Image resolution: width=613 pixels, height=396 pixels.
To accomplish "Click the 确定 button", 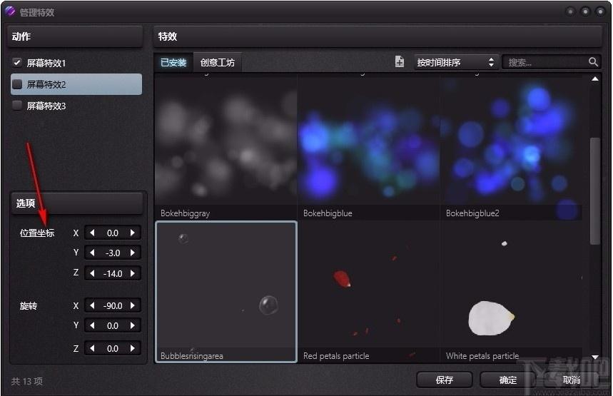I will pyautogui.click(x=507, y=380).
